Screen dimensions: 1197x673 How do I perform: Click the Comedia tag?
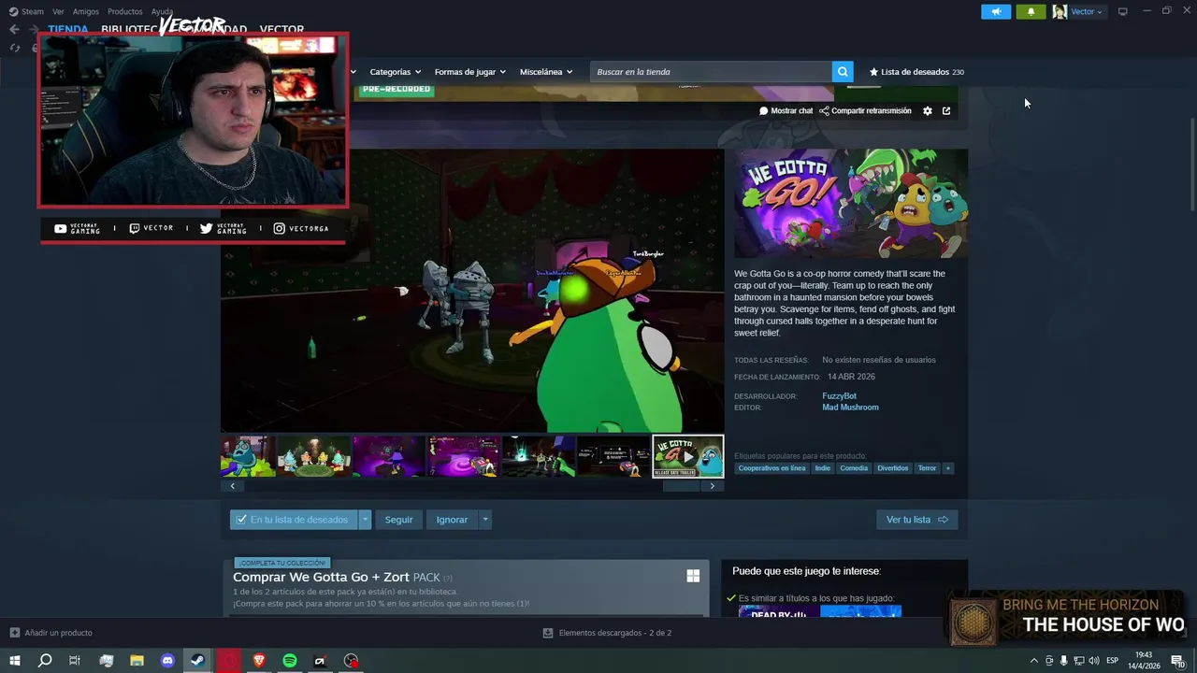(x=854, y=468)
